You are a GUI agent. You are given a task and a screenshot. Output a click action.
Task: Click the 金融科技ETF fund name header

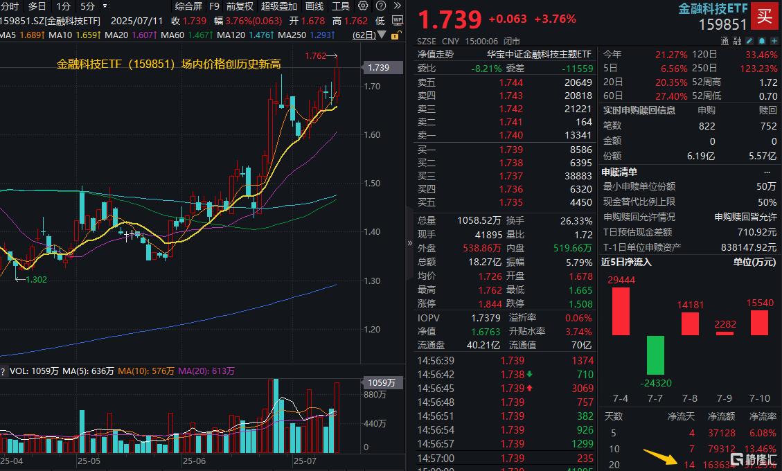tap(713, 8)
